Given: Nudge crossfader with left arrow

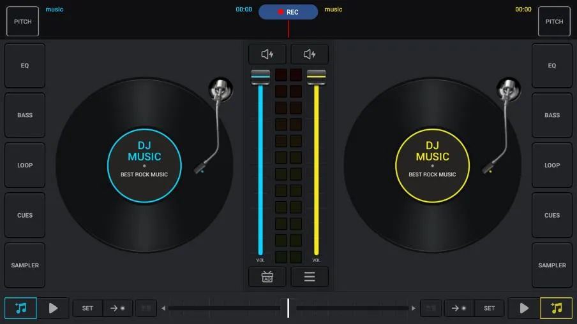Looking at the screenshot, I should pos(163,308).
